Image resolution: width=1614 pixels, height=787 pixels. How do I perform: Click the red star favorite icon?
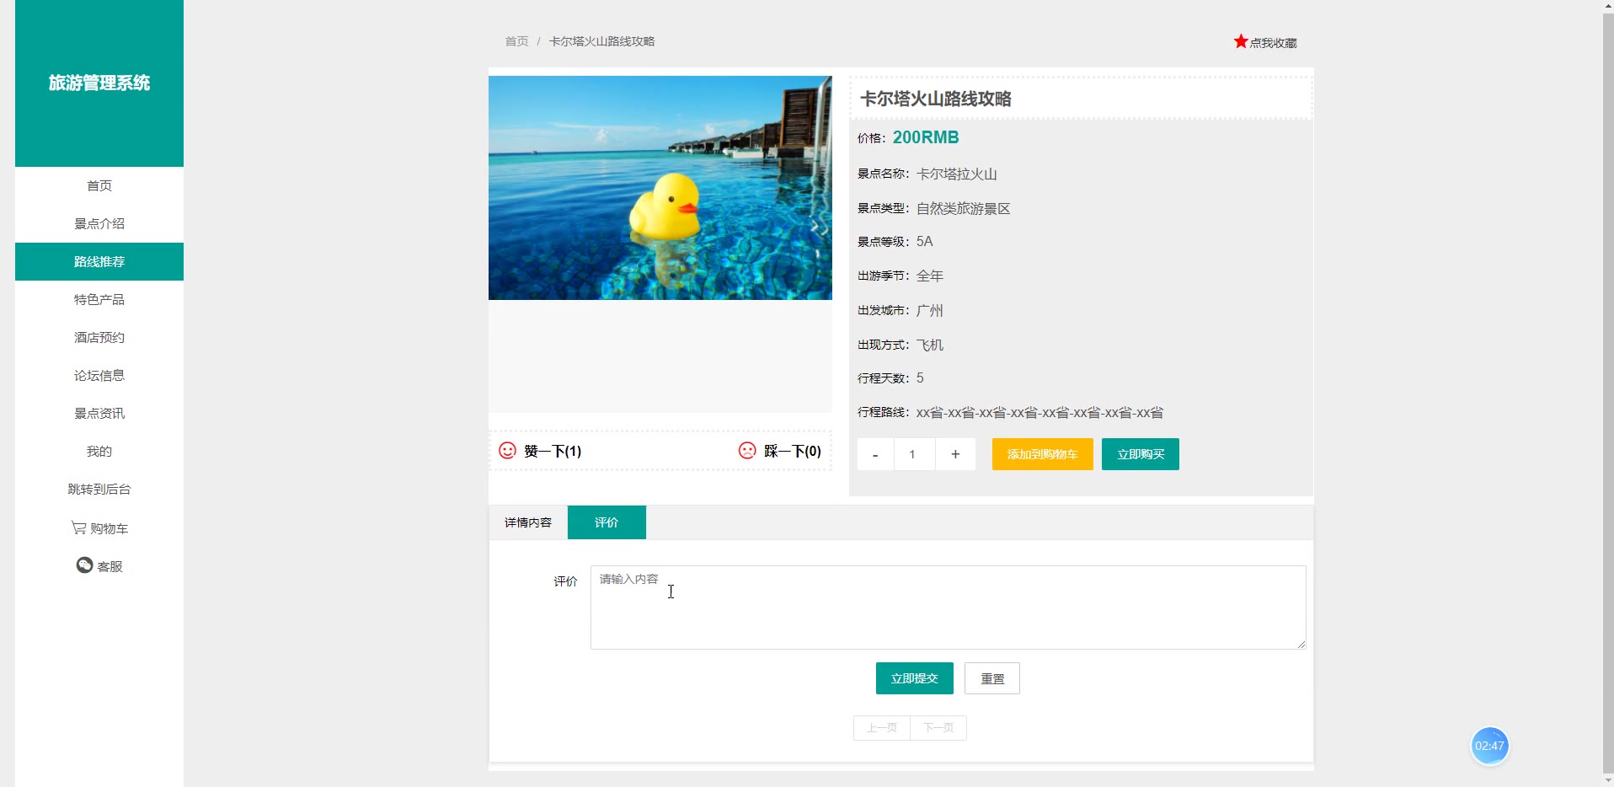coord(1240,40)
